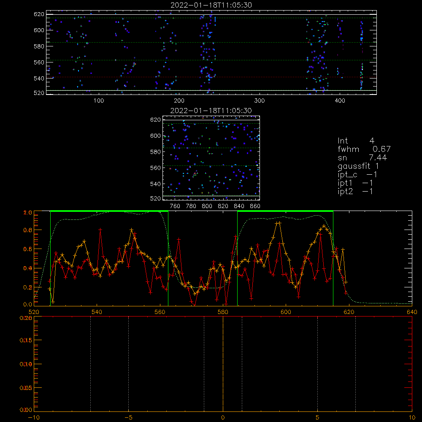
Task: Click the orange vertical line at zero in bottom plot
Action: point(223,364)
